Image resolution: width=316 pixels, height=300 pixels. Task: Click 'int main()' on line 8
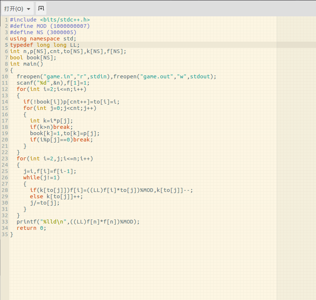[x=26, y=64]
